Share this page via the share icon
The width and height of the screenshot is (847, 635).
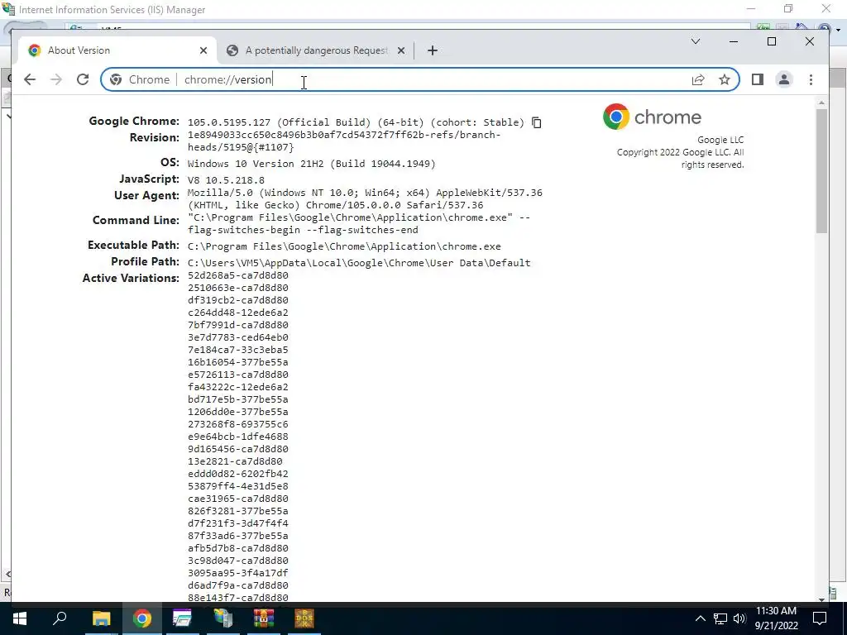click(x=698, y=80)
